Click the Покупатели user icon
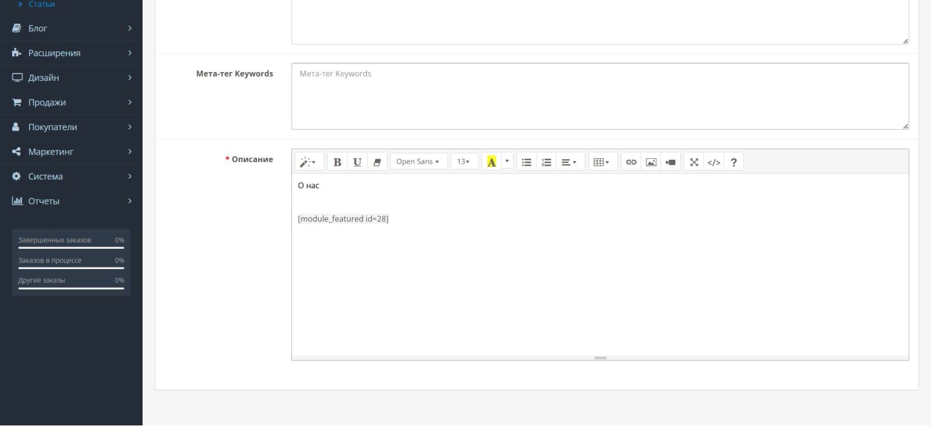 point(16,127)
